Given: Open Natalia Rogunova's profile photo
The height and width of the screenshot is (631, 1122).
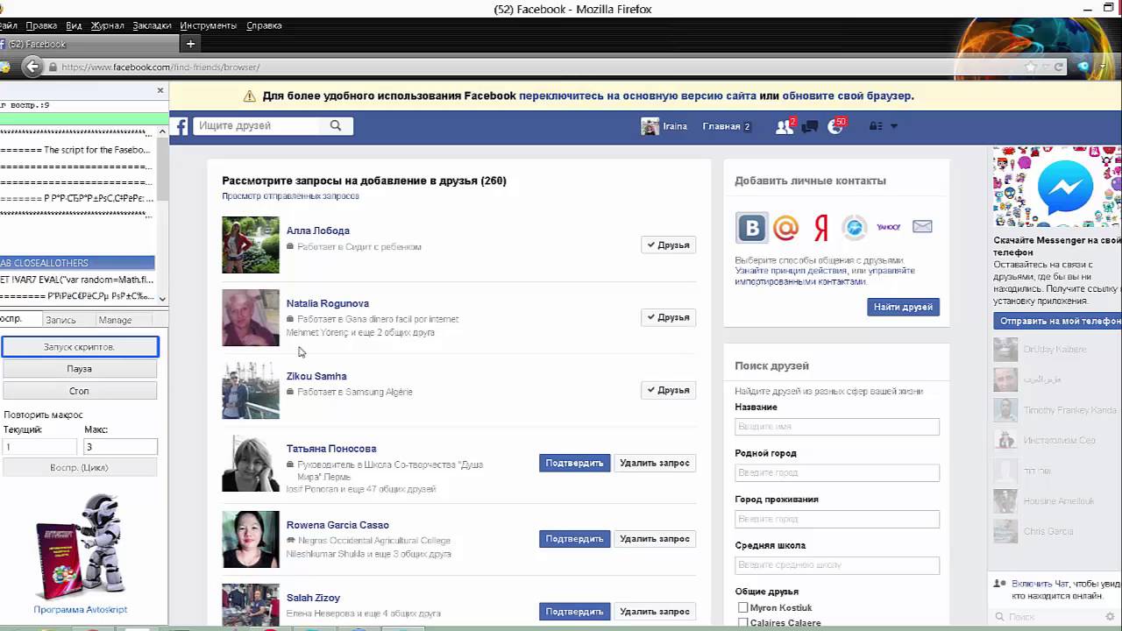Looking at the screenshot, I should pos(251,318).
